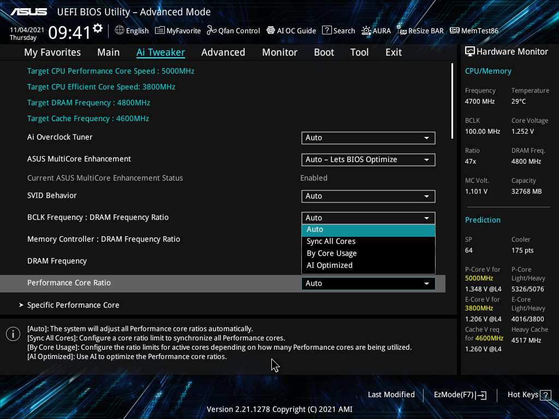Open BCLK Frequency DRAM Ratio dropdown
This screenshot has width=559, height=419.
tap(368, 218)
